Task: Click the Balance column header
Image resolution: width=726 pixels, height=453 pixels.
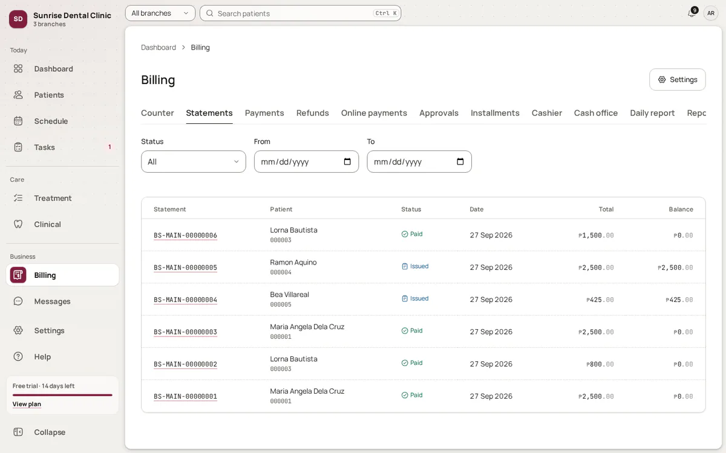Action: [x=681, y=209]
